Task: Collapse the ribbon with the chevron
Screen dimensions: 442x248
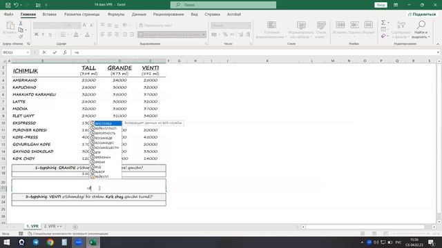Action: click(438, 44)
